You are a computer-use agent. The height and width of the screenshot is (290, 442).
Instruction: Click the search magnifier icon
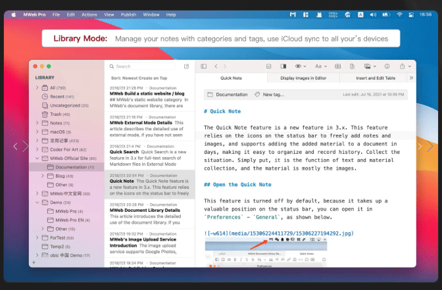click(x=112, y=66)
